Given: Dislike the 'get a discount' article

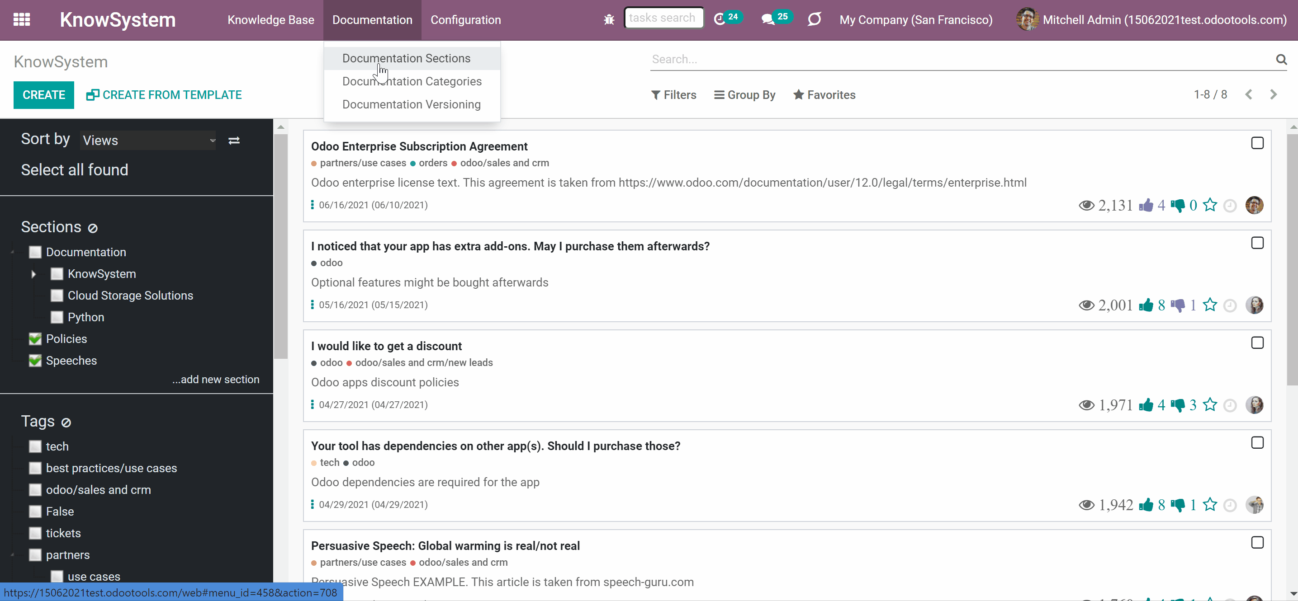Looking at the screenshot, I should (1178, 405).
